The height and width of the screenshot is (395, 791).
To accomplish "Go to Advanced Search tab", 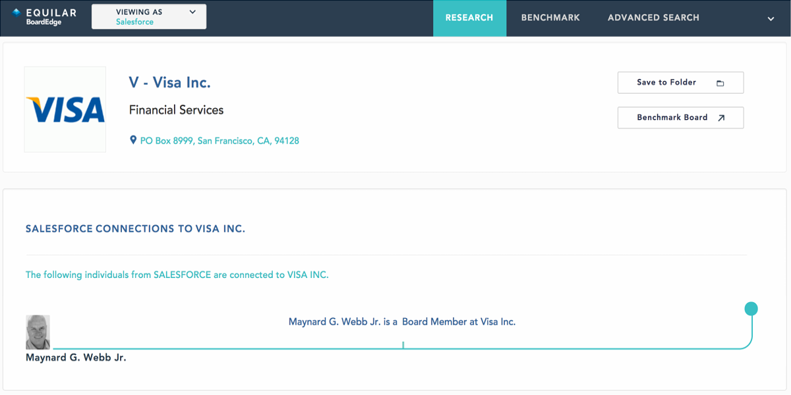I will 653,18.
